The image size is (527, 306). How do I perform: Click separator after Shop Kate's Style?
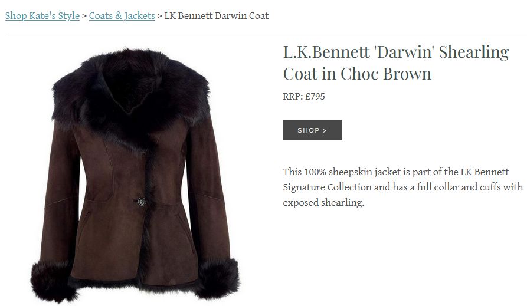[x=84, y=16]
